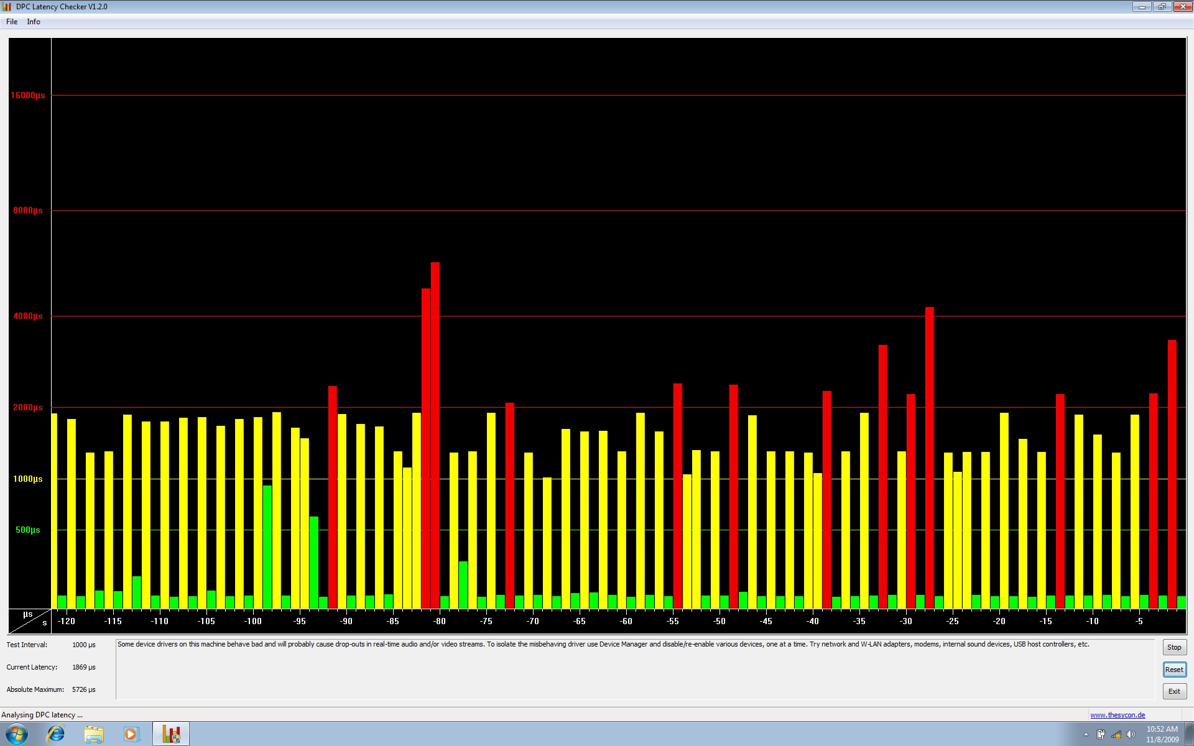The height and width of the screenshot is (746, 1194).
Task: Click the 'Absolute Maximum:' label
Action: [35, 689]
